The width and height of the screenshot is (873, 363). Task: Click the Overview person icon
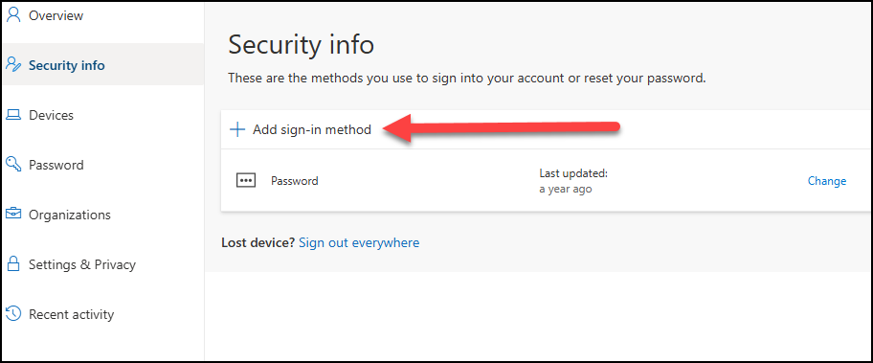click(x=12, y=15)
